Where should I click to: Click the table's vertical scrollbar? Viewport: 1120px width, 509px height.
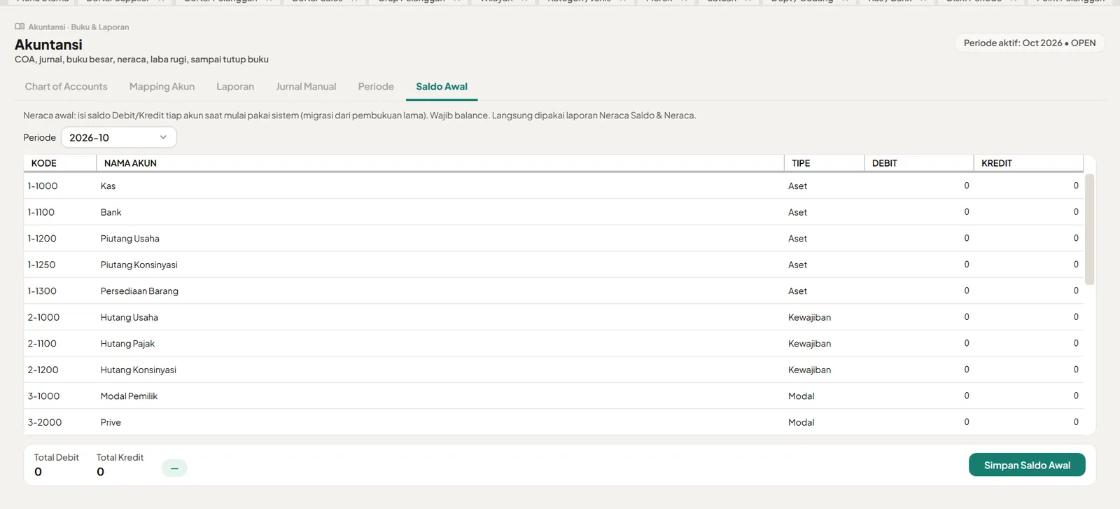1089,230
